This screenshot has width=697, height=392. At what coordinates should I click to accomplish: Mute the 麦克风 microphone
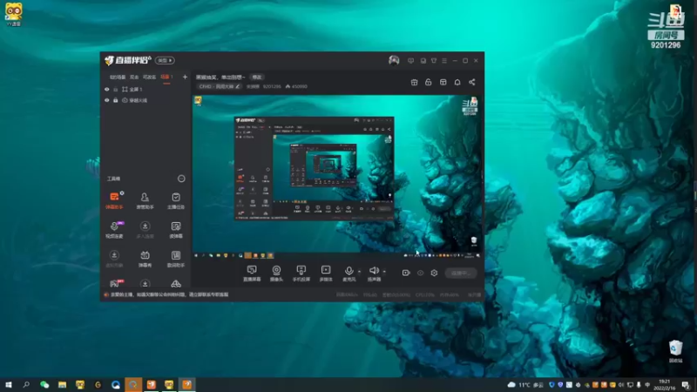pyautogui.click(x=349, y=273)
